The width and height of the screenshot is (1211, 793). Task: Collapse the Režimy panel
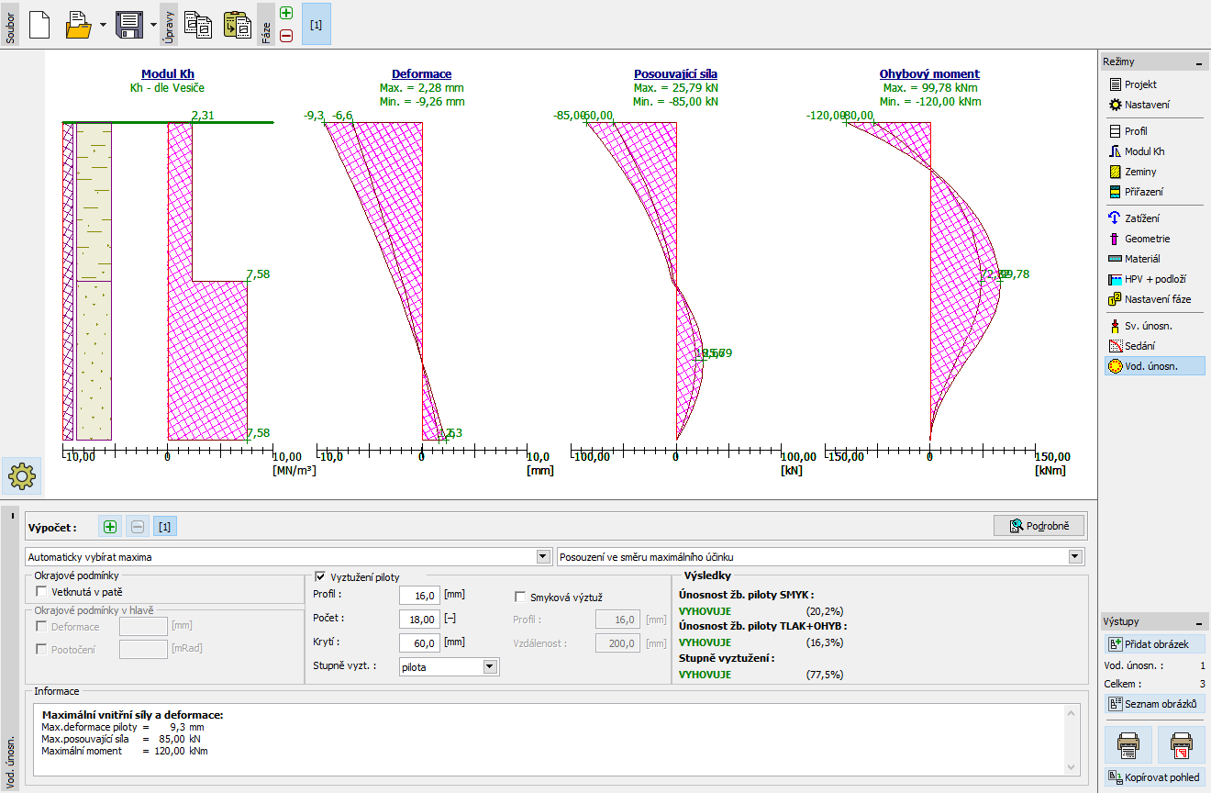[x=1198, y=62]
